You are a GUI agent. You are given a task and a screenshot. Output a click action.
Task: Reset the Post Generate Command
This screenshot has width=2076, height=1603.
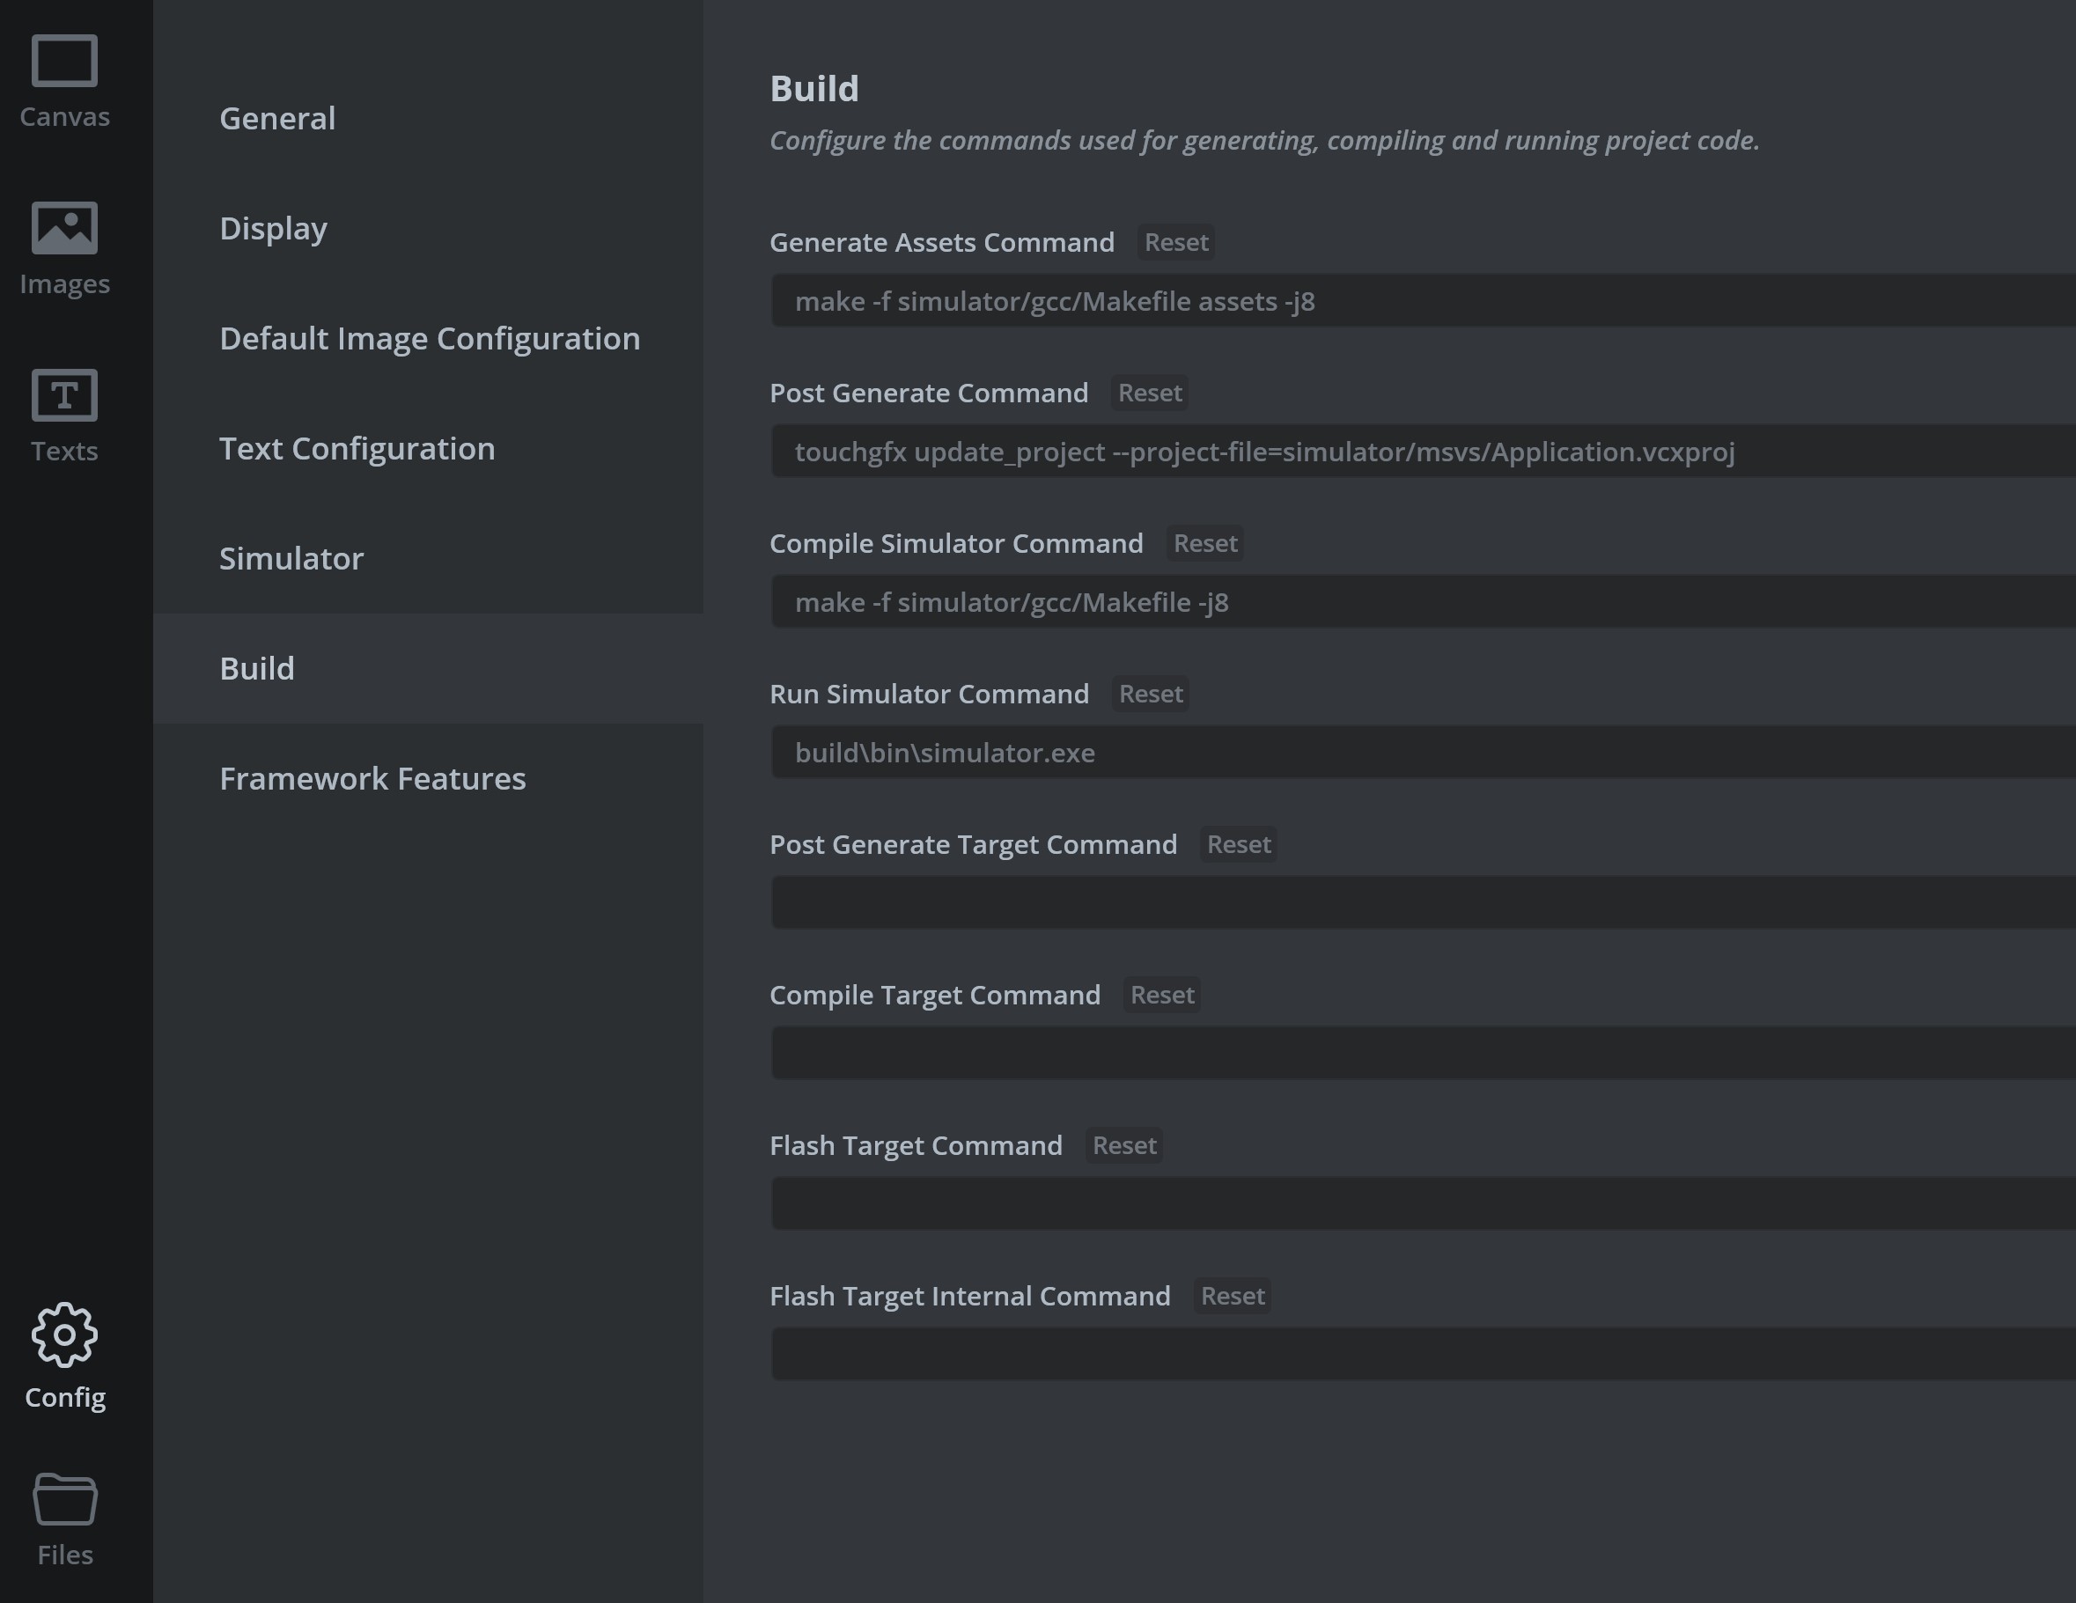tap(1149, 393)
